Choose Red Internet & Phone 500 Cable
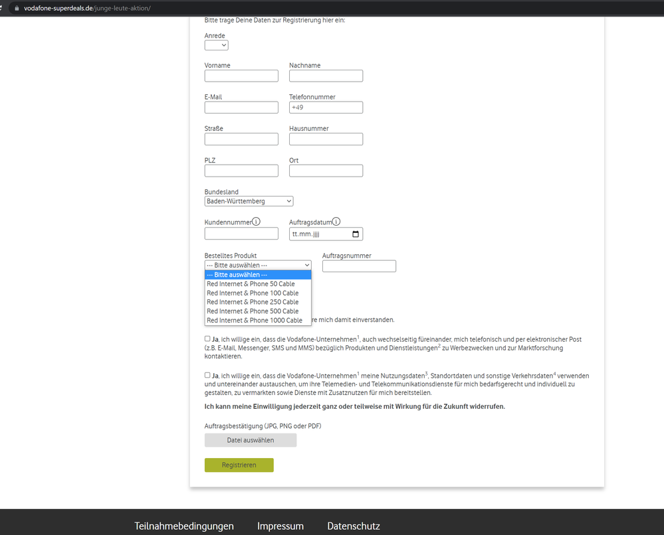This screenshot has height=535, width=664. pos(258,311)
